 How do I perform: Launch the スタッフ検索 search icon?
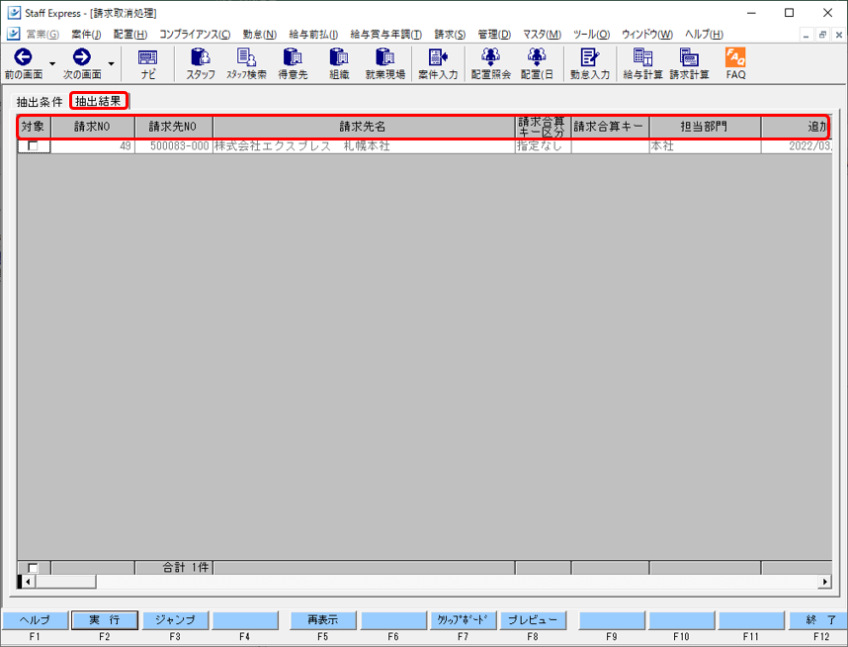[x=246, y=56]
